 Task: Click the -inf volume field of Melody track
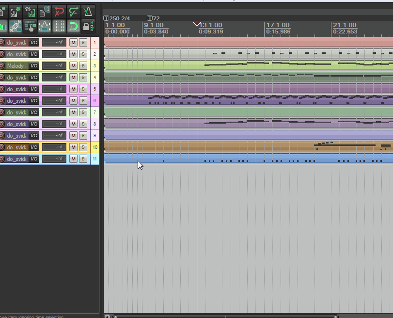click(x=54, y=66)
